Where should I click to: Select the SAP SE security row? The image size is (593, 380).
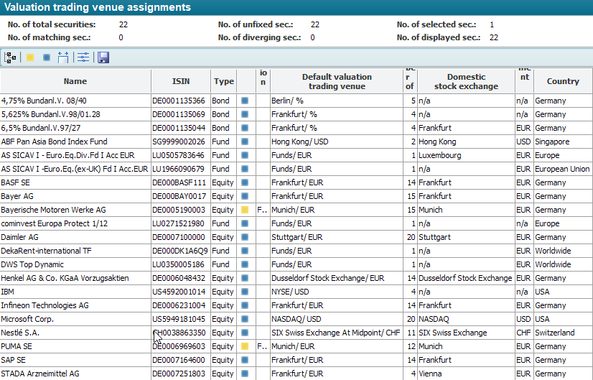click(x=13, y=360)
